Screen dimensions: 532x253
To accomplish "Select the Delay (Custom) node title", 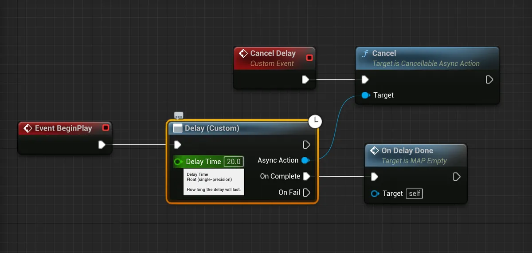I will pos(212,128).
